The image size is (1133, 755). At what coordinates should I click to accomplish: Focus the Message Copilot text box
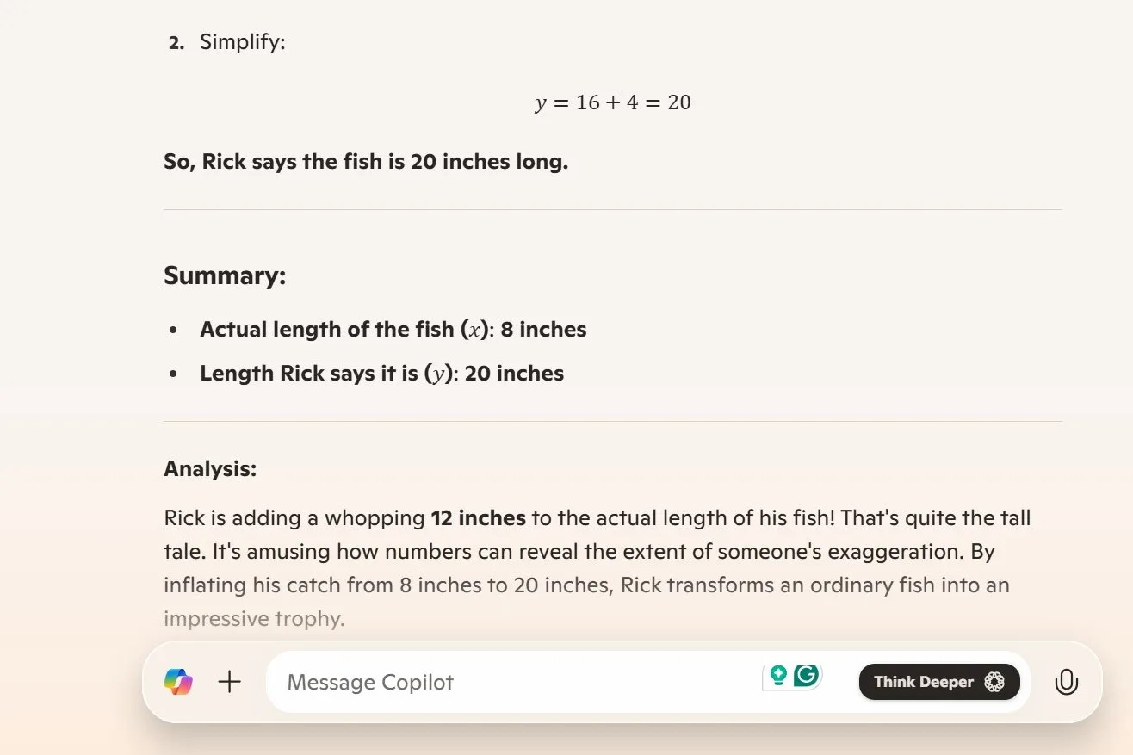coord(517,682)
